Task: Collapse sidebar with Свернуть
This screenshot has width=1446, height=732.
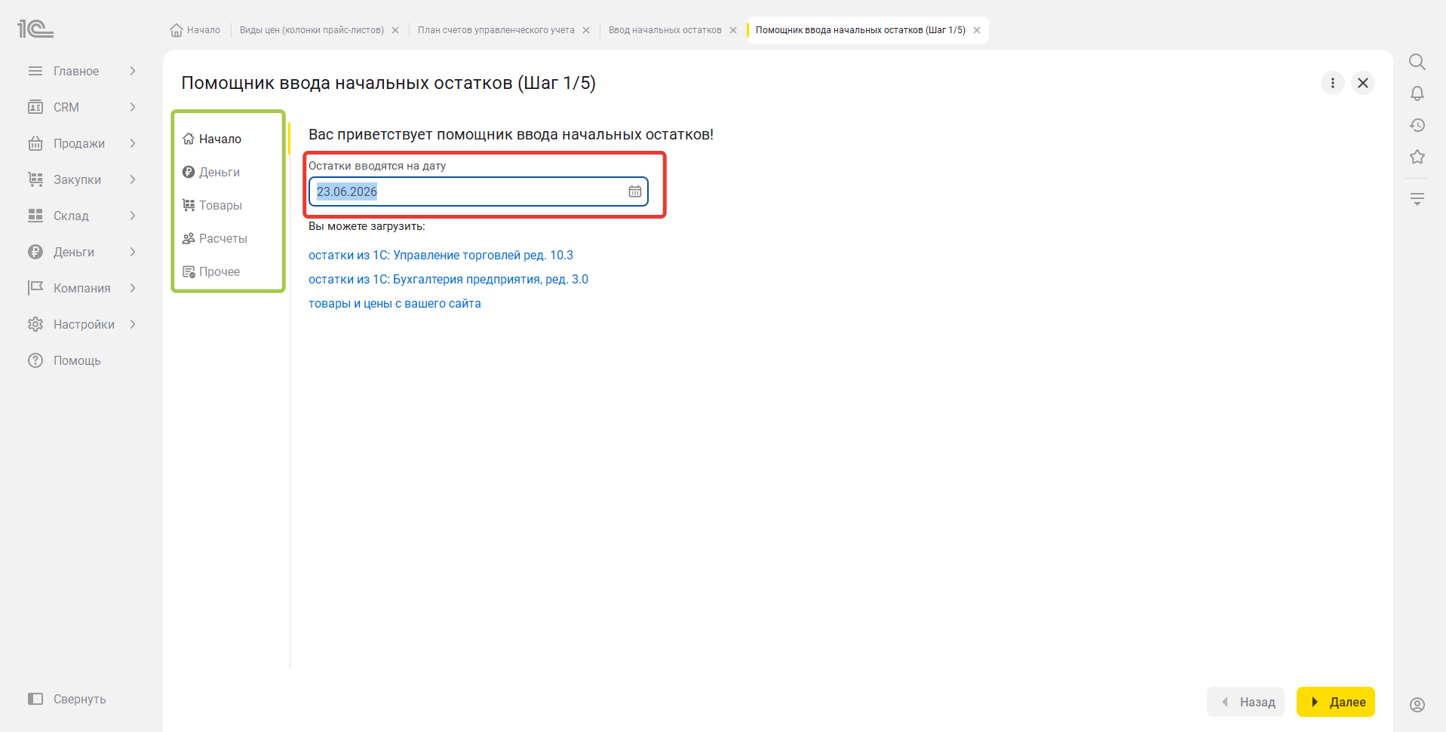Action: [67, 699]
